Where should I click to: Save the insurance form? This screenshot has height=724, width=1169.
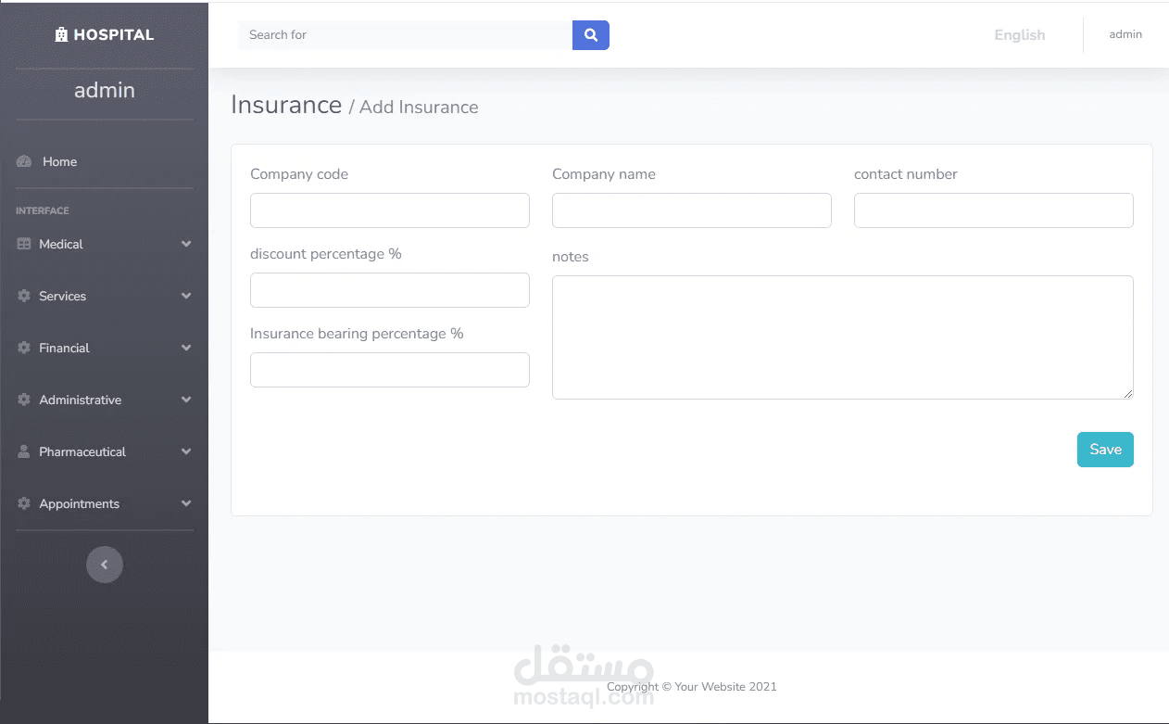[1104, 450]
